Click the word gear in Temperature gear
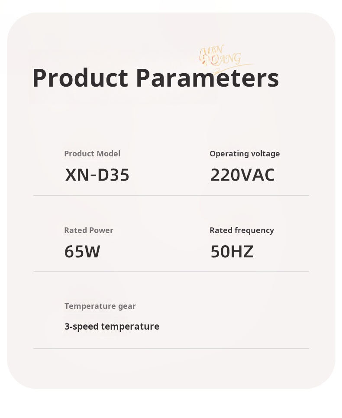 (127, 307)
